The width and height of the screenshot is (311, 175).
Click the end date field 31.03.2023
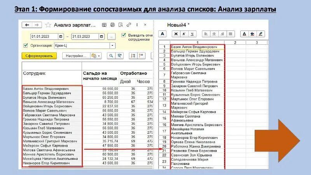(x=85, y=37)
